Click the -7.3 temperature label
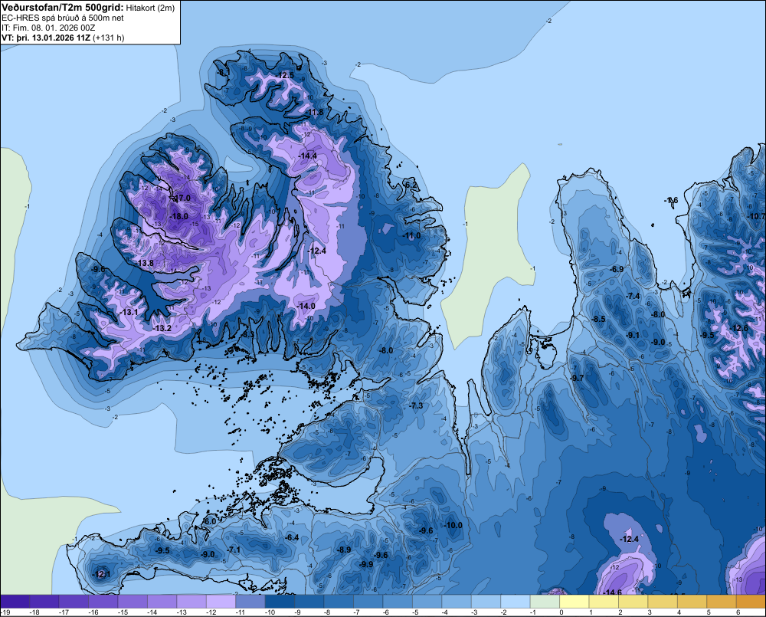 [416, 405]
